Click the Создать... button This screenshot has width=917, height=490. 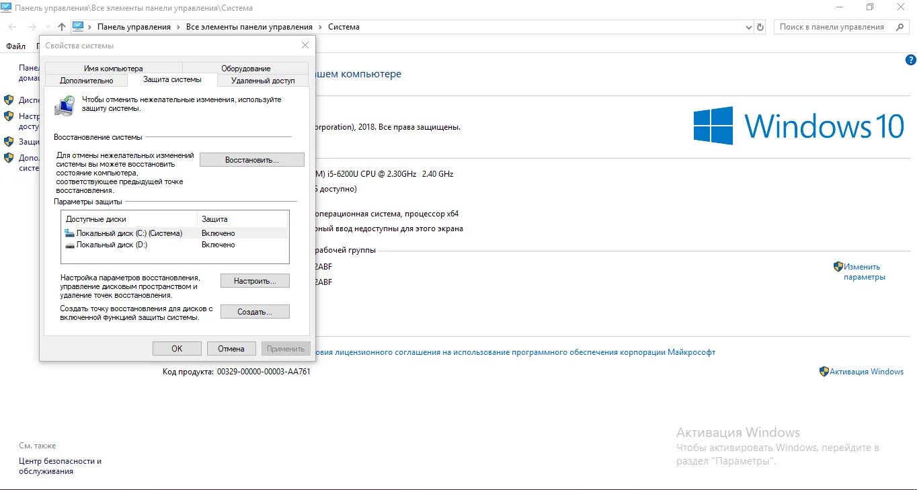255,312
